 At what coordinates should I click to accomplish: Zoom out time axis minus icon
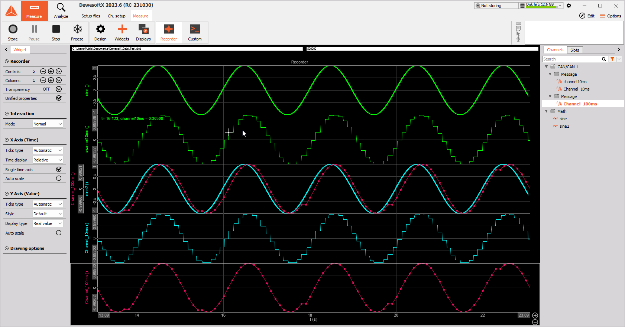click(535, 322)
